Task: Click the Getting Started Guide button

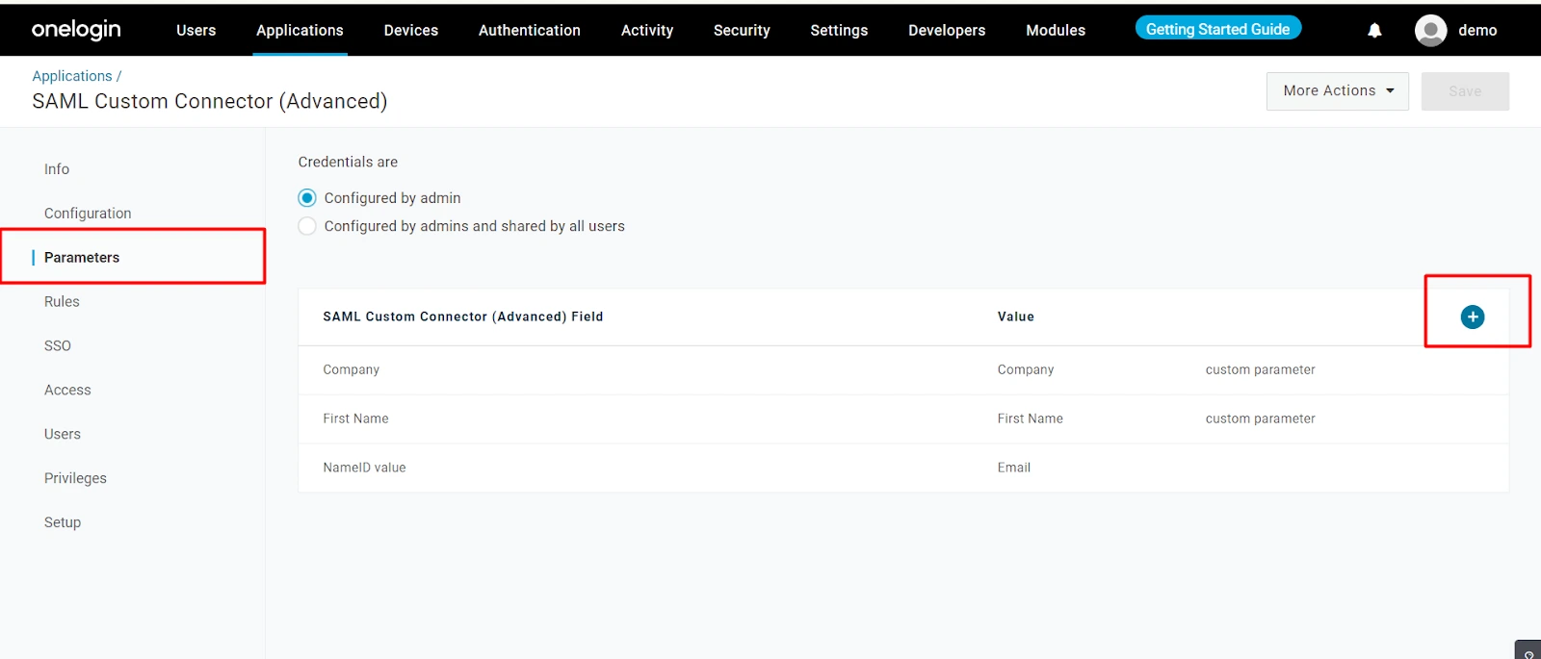Action: tap(1217, 29)
